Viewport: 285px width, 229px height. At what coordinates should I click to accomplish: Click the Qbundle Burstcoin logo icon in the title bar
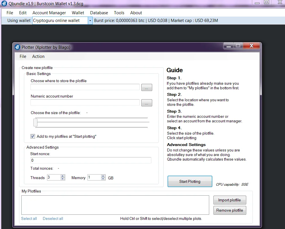4,3
